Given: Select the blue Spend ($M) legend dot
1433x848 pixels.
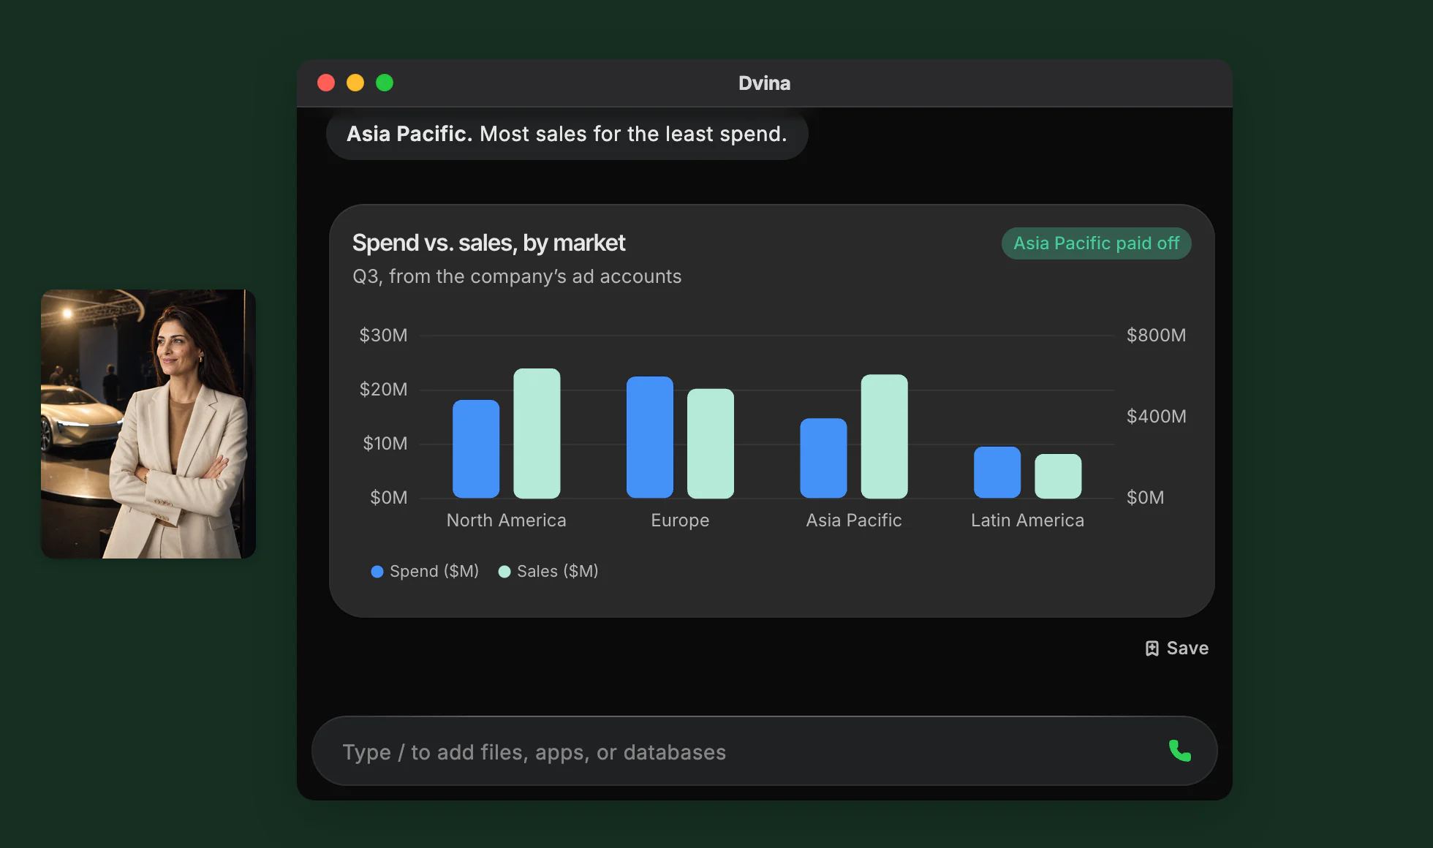Looking at the screenshot, I should [377, 572].
